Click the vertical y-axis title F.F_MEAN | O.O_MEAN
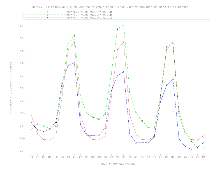The image size is (222, 171). click(11, 88)
